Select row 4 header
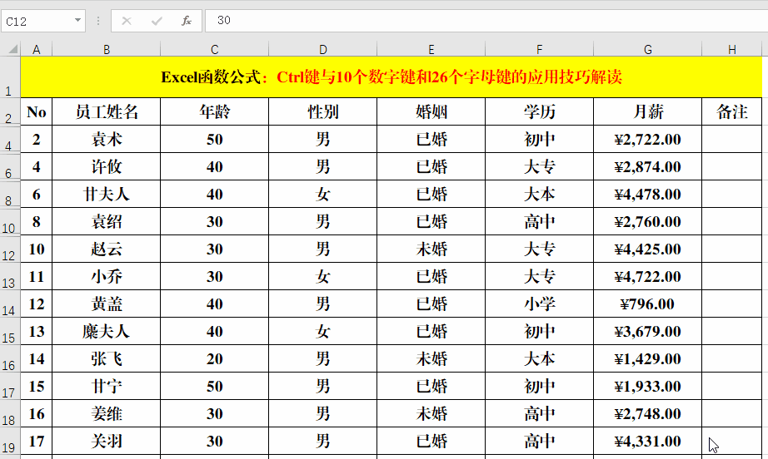Viewport: 768px width, 459px height. (10, 140)
